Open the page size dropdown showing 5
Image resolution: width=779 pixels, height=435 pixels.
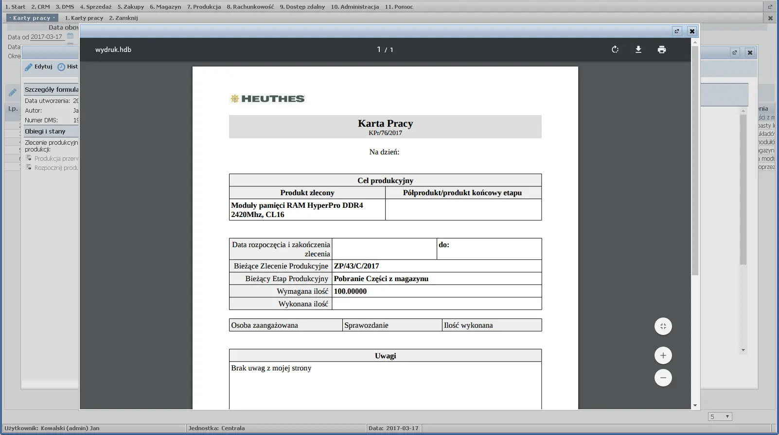point(720,417)
